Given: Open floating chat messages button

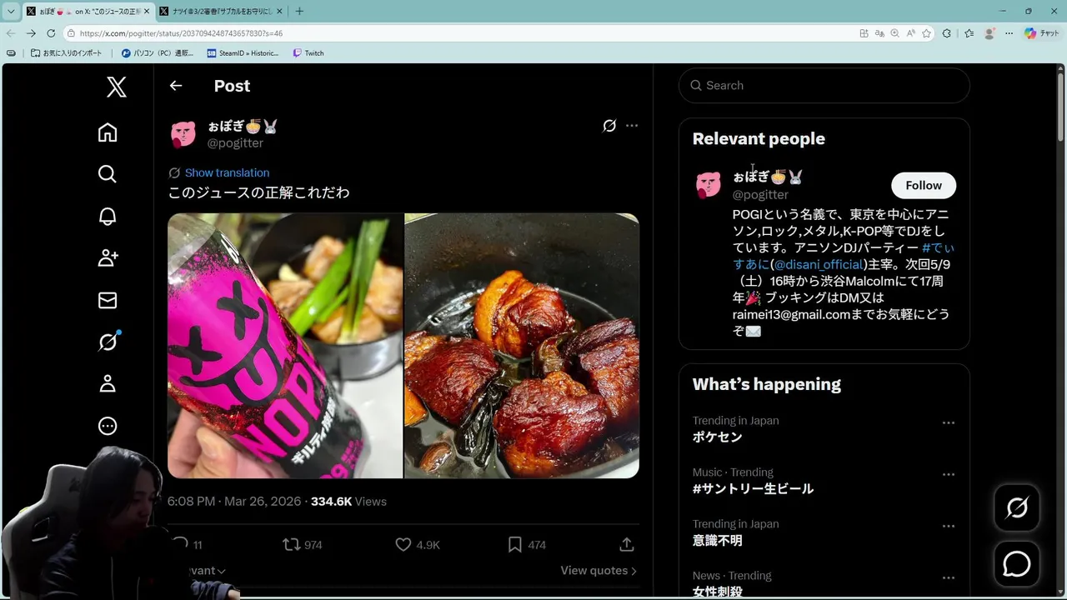Looking at the screenshot, I should point(1016,564).
